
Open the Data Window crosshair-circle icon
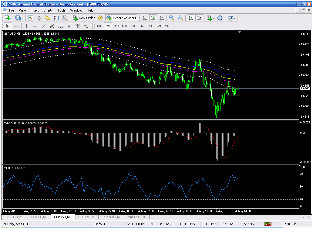pos(39,18)
